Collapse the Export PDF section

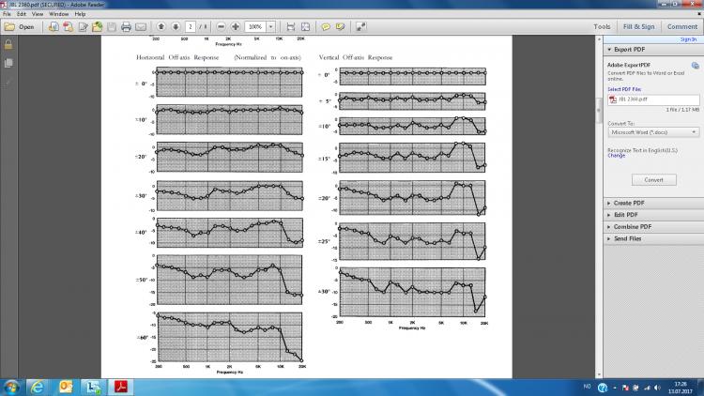tap(625, 49)
